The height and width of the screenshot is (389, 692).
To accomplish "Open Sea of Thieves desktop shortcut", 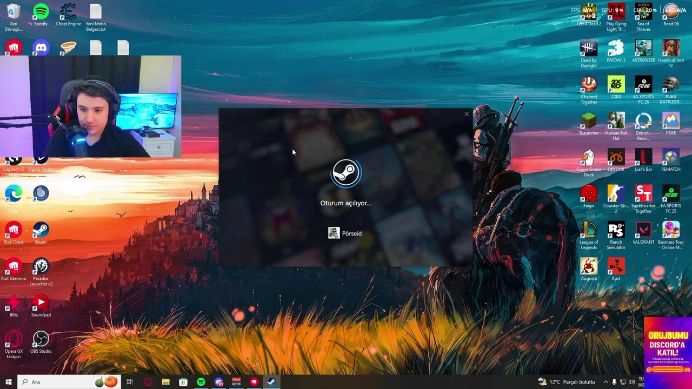I will pos(643,18).
